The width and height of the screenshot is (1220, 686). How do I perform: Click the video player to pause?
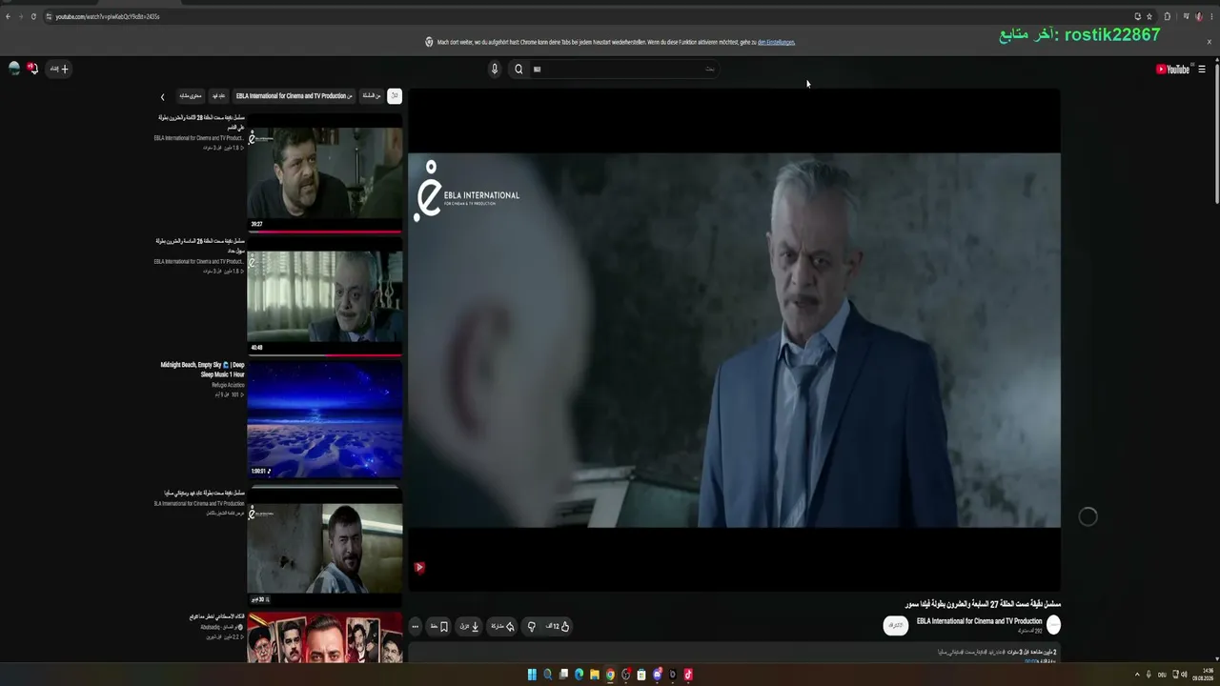pos(734,340)
